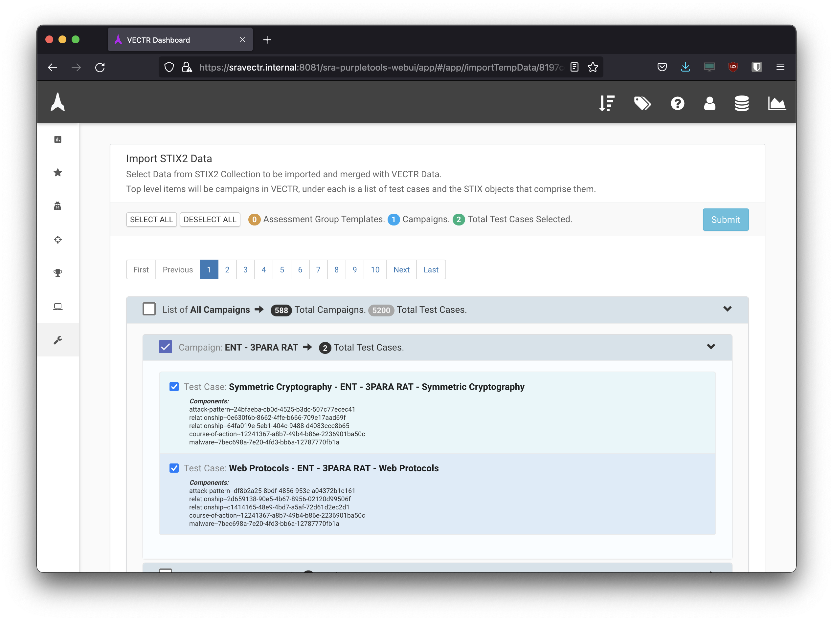
Task: Toggle reader view icon in address bar
Action: click(574, 67)
